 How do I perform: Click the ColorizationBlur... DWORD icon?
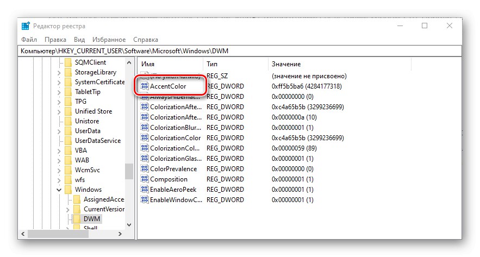tap(145, 127)
